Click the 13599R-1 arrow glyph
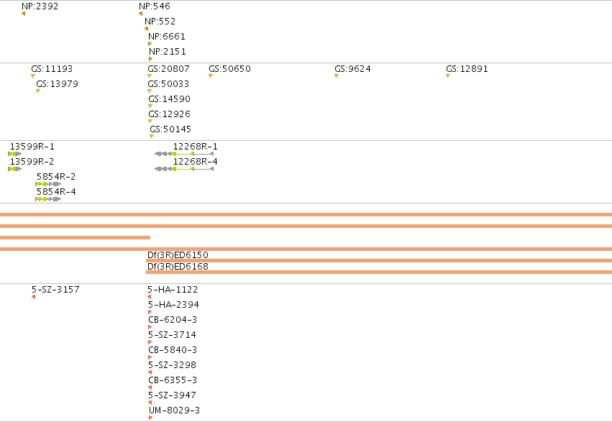612x422 pixels. [15, 154]
